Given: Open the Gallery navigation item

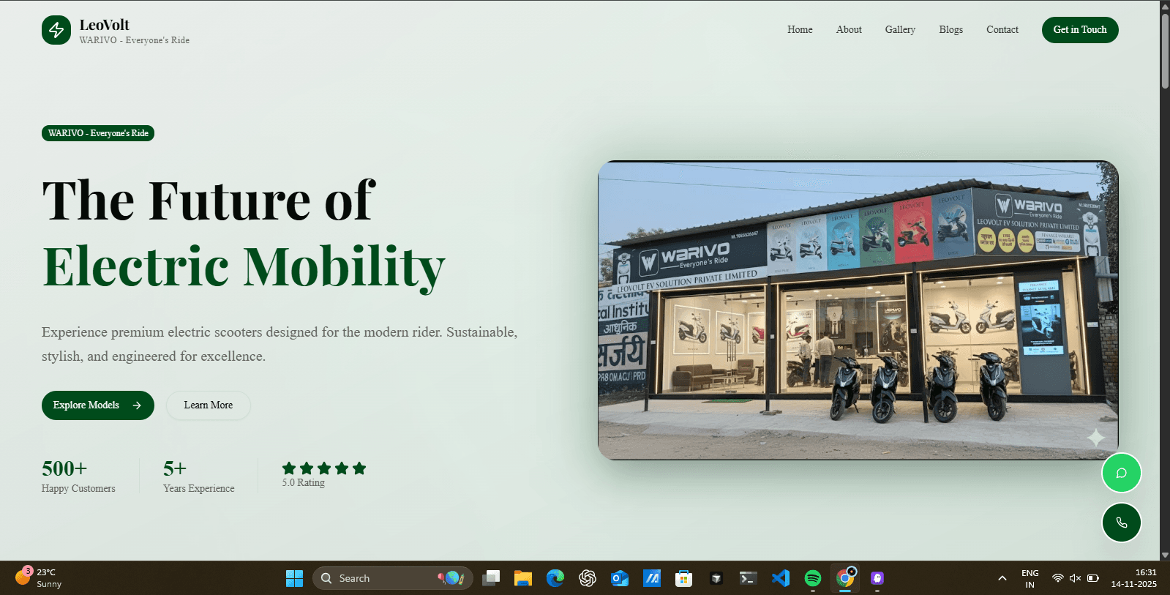Looking at the screenshot, I should pyautogui.click(x=899, y=30).
